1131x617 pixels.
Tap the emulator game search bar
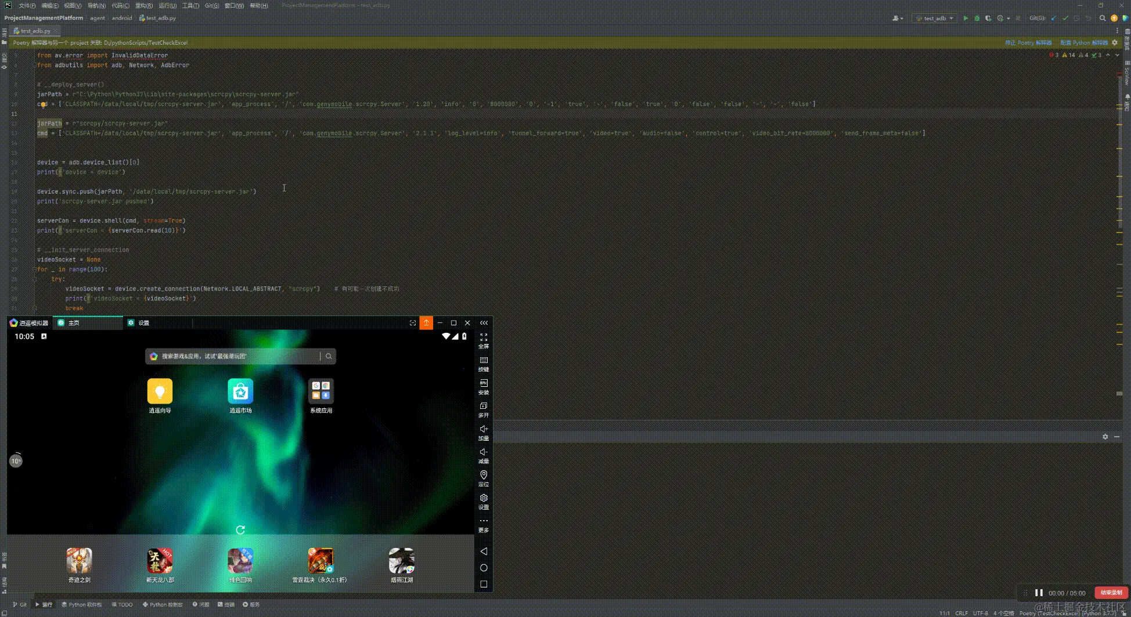coord(240,356)
